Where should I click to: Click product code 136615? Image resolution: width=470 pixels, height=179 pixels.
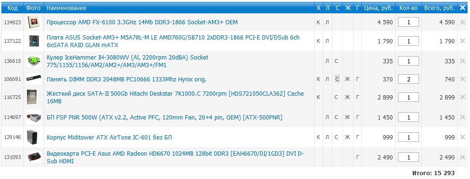[x=12, y=61]
